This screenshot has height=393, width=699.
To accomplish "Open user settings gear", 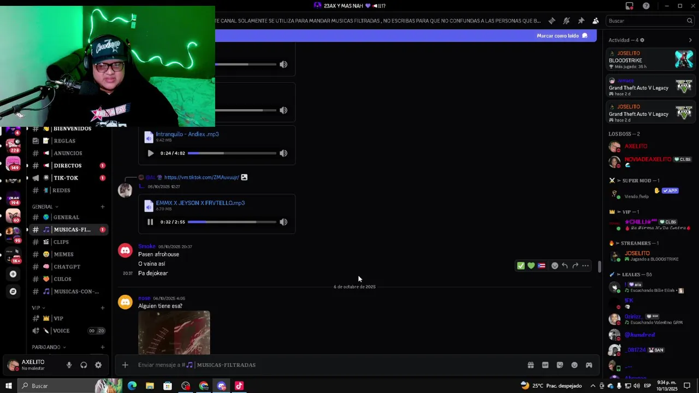I will click(98, 365).
